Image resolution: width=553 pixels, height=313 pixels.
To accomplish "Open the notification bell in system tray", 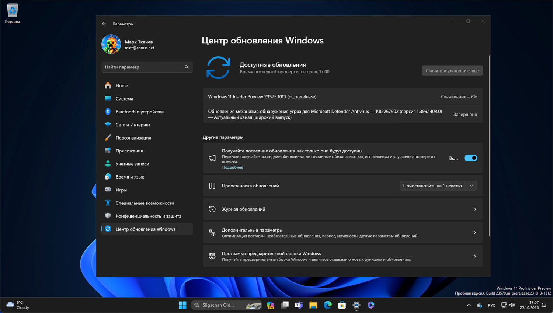I will 544,305.
